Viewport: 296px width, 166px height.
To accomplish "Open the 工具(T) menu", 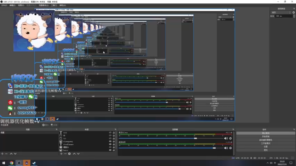I will 54,5.
